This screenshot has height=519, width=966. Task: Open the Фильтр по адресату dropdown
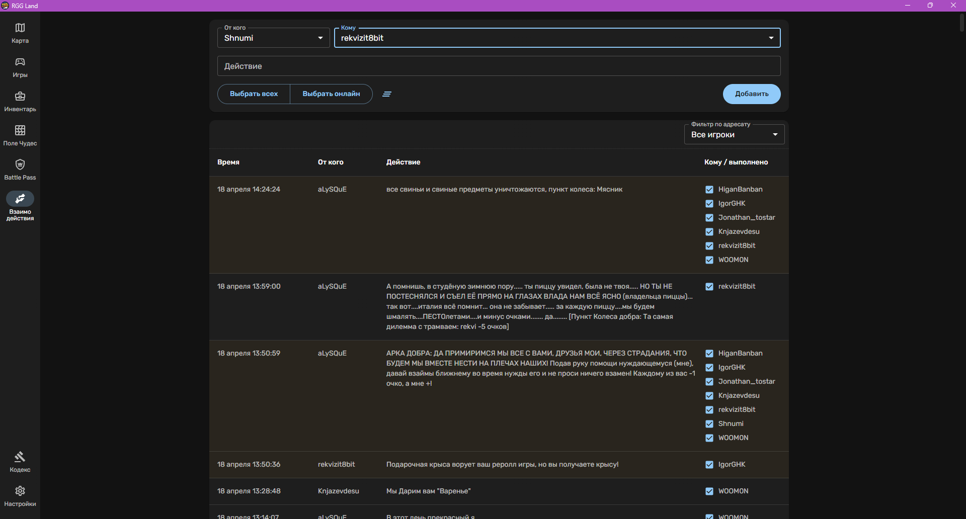(734, 135)
